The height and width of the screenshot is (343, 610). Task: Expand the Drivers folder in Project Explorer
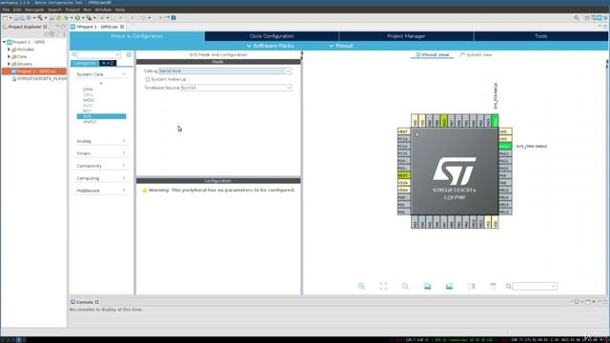[x=9, y=64]
